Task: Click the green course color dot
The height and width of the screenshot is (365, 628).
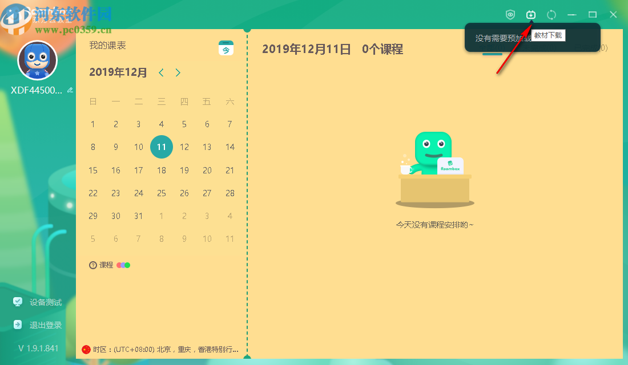Action: point(128,265)
